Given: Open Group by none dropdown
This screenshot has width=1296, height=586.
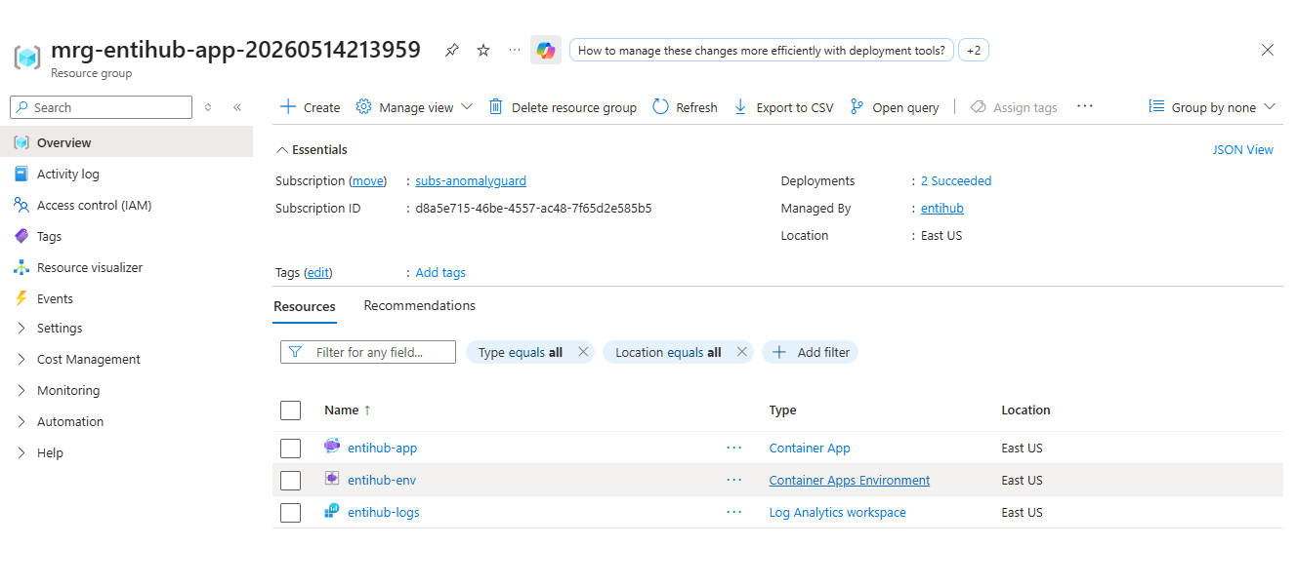Looking at the screenshot, I should point(1212,107).
